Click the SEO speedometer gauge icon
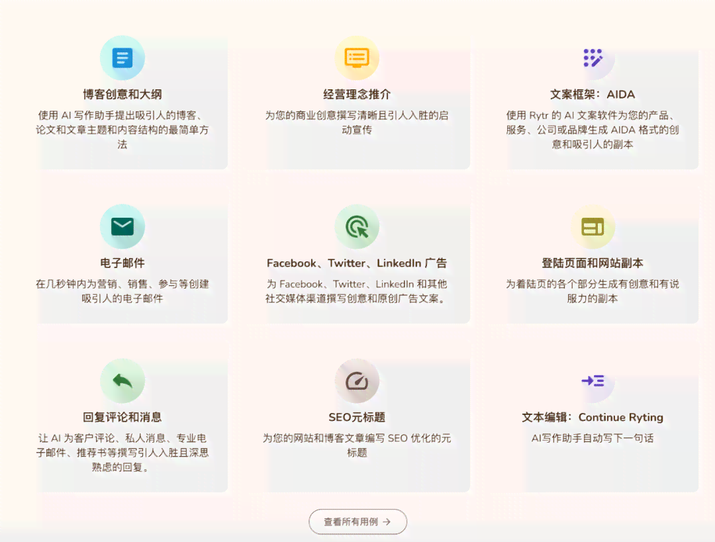715x542 pixels. point(357,381)
